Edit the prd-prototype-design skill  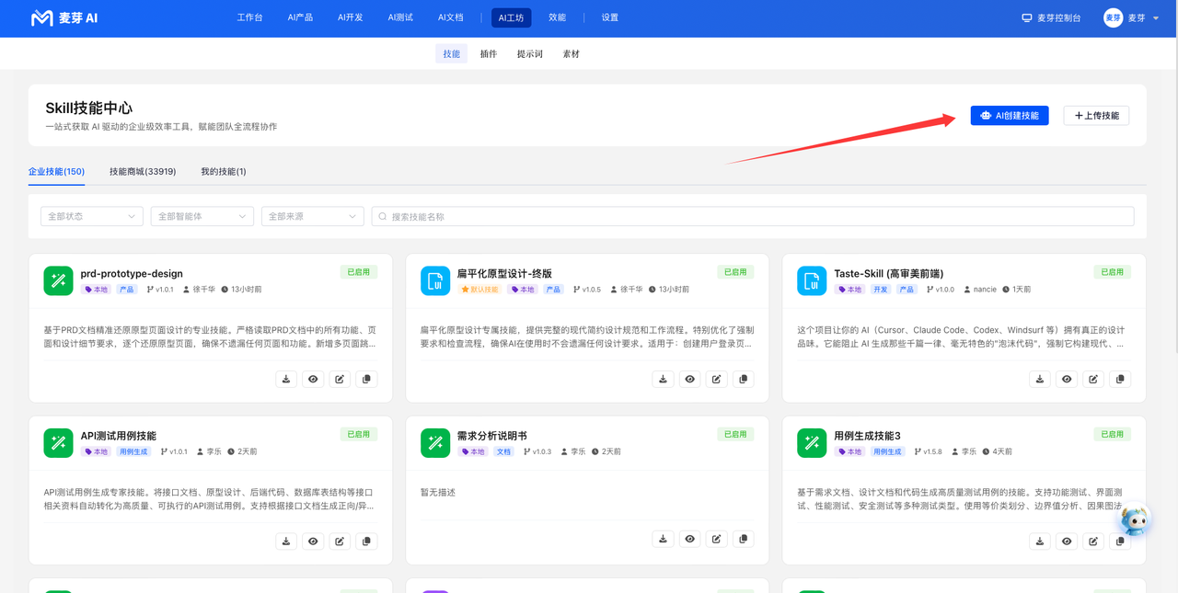coord(340,379)
